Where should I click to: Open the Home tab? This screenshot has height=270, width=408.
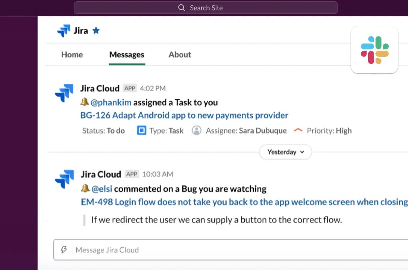point(72,55)
